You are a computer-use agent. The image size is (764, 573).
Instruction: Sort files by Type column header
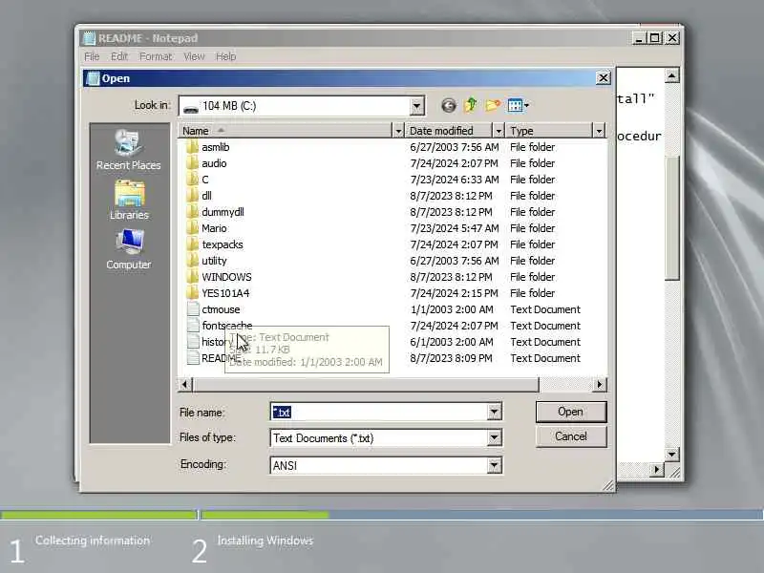pos(549,131)
